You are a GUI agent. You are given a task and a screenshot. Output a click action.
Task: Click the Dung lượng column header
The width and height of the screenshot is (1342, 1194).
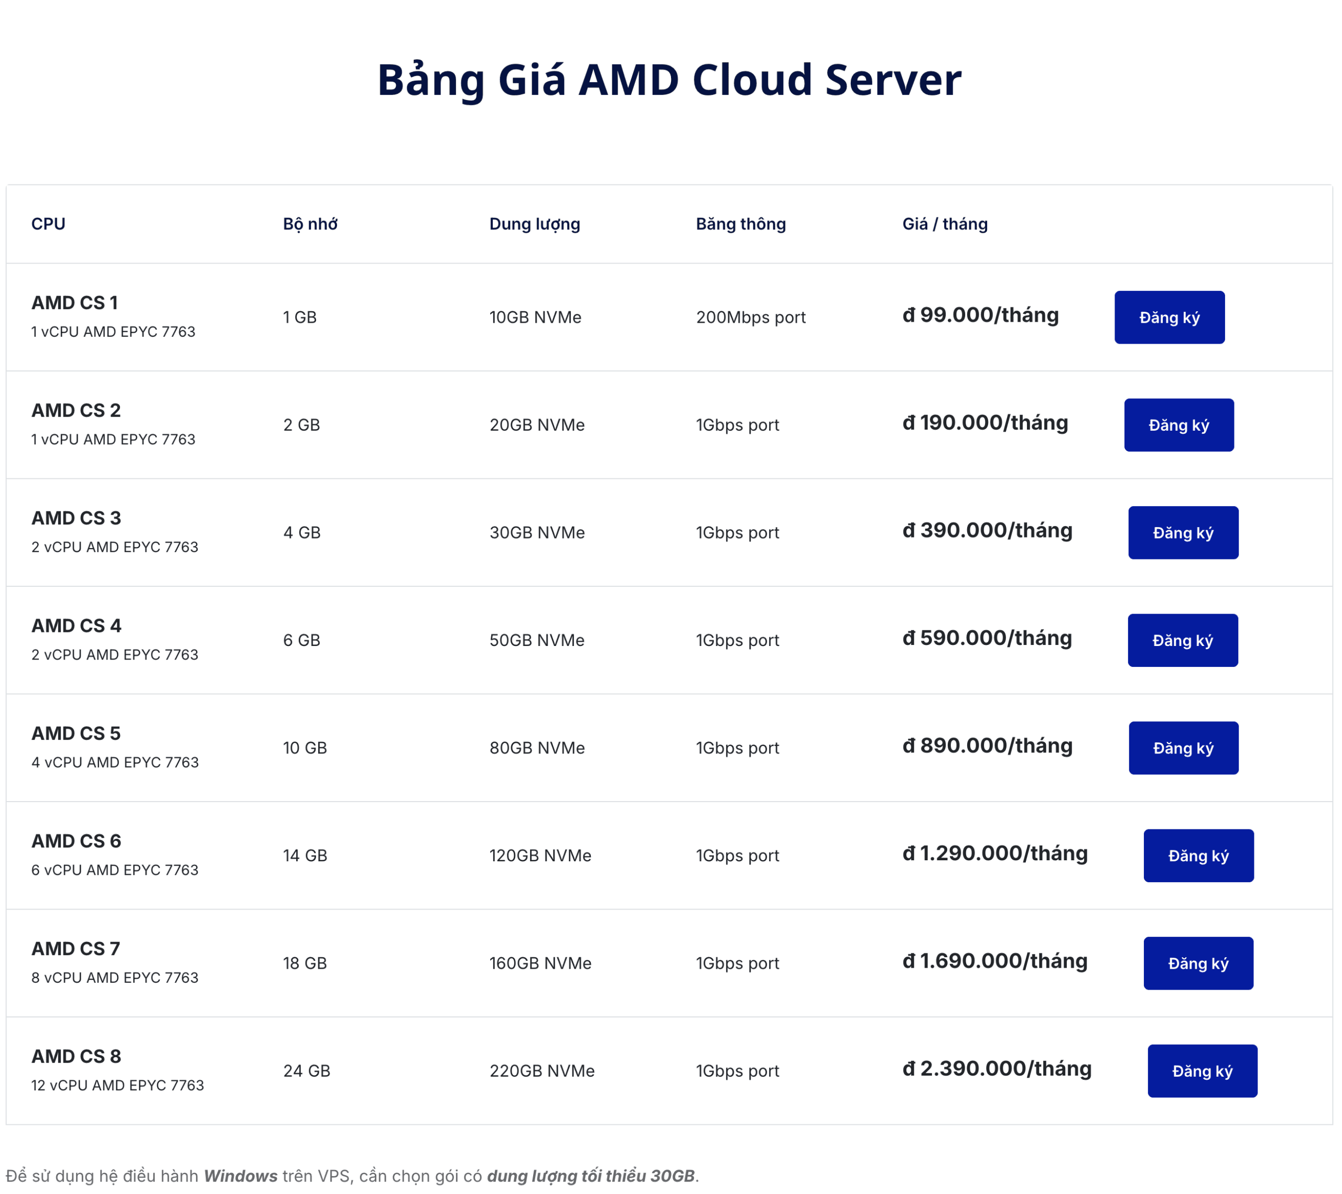(x=534, y=224)
